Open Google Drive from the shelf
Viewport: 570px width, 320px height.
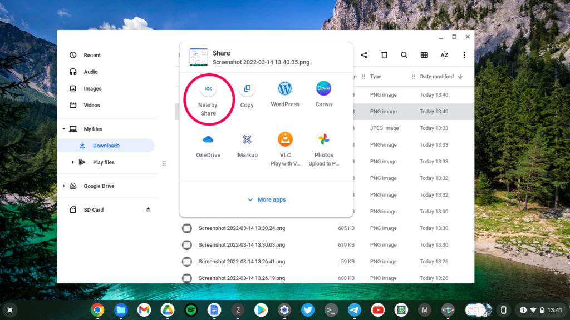[x=167, y=310]
